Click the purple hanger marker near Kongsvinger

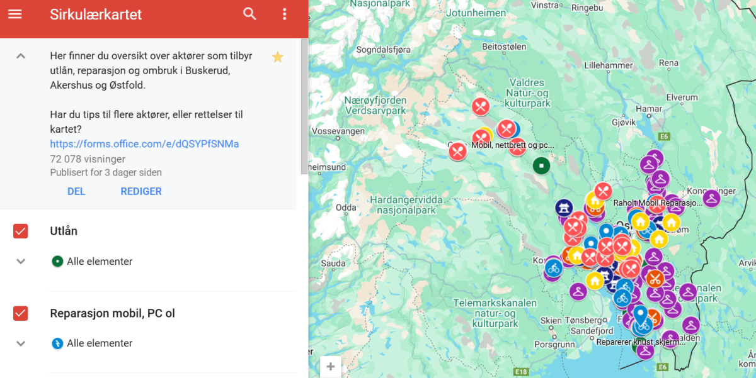pos(711,198)
